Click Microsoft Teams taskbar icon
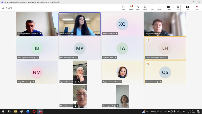The width and height of the screenshot is (202, 114). tap(40, 111)
